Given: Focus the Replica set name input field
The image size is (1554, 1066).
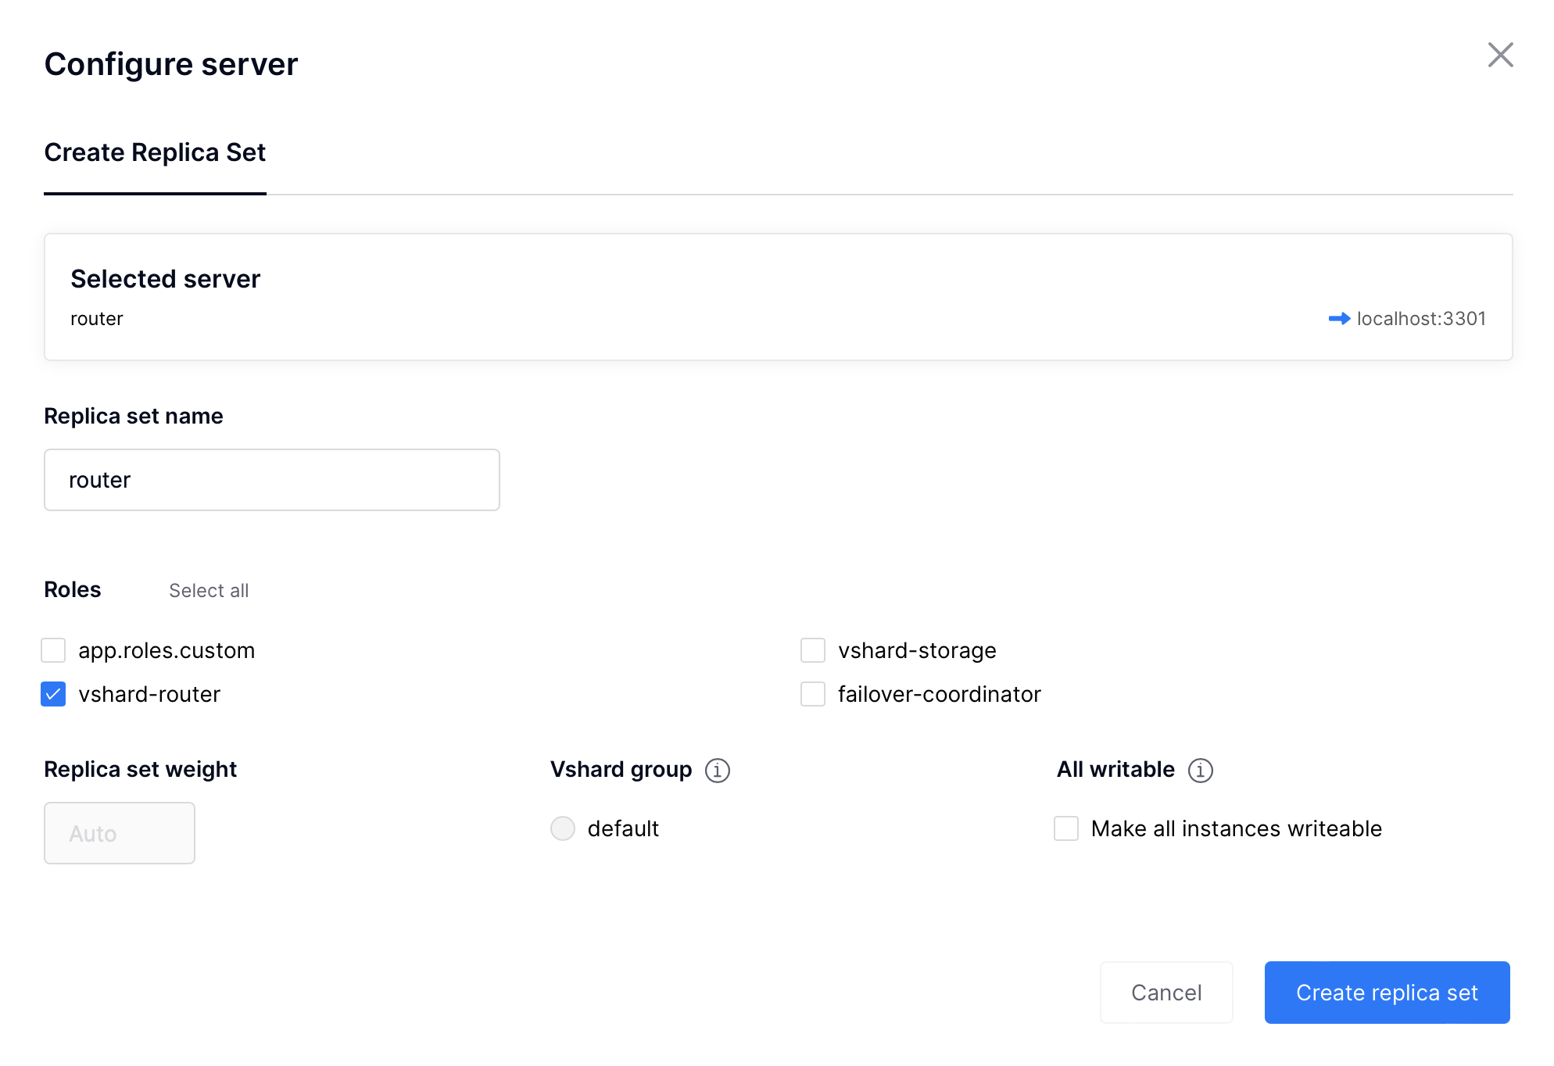Looking at the screenshot, I should 272,480.
